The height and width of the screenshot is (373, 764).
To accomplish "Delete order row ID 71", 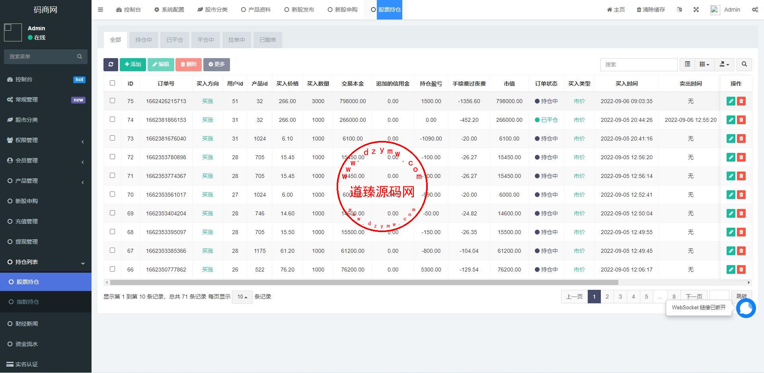I will [741, 176].
